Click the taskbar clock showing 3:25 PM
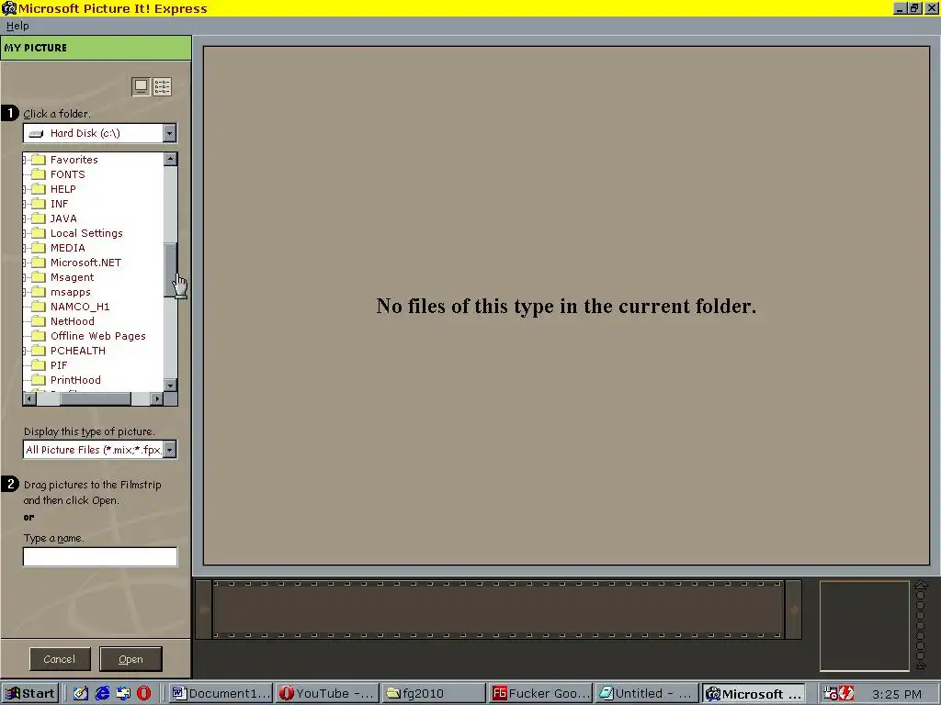 (x=897, y=694)
